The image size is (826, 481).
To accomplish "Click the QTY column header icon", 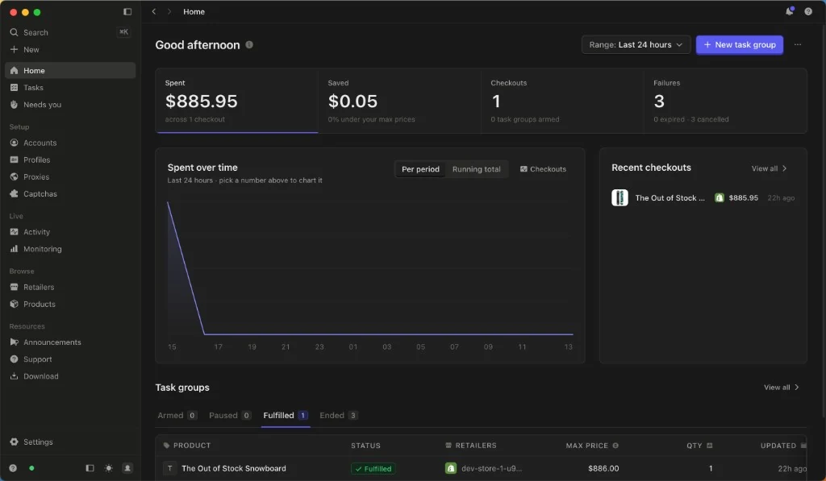I will pos(709,446).
